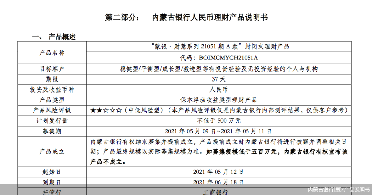Click the 投资及收益币种 label
372x195 pixels.
pos(52,90)
